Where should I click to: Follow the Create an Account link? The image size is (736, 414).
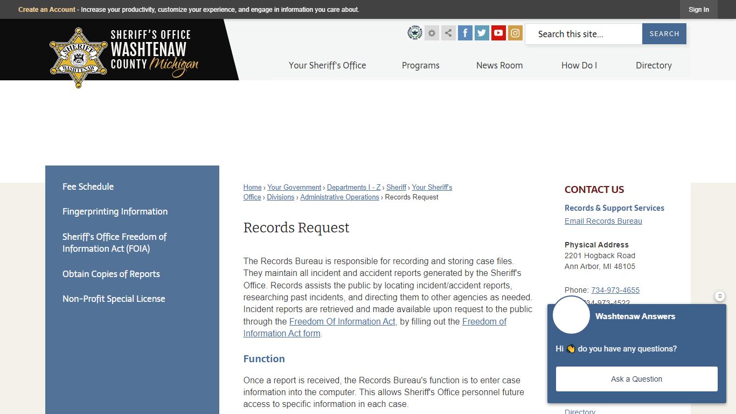point(47,10)
